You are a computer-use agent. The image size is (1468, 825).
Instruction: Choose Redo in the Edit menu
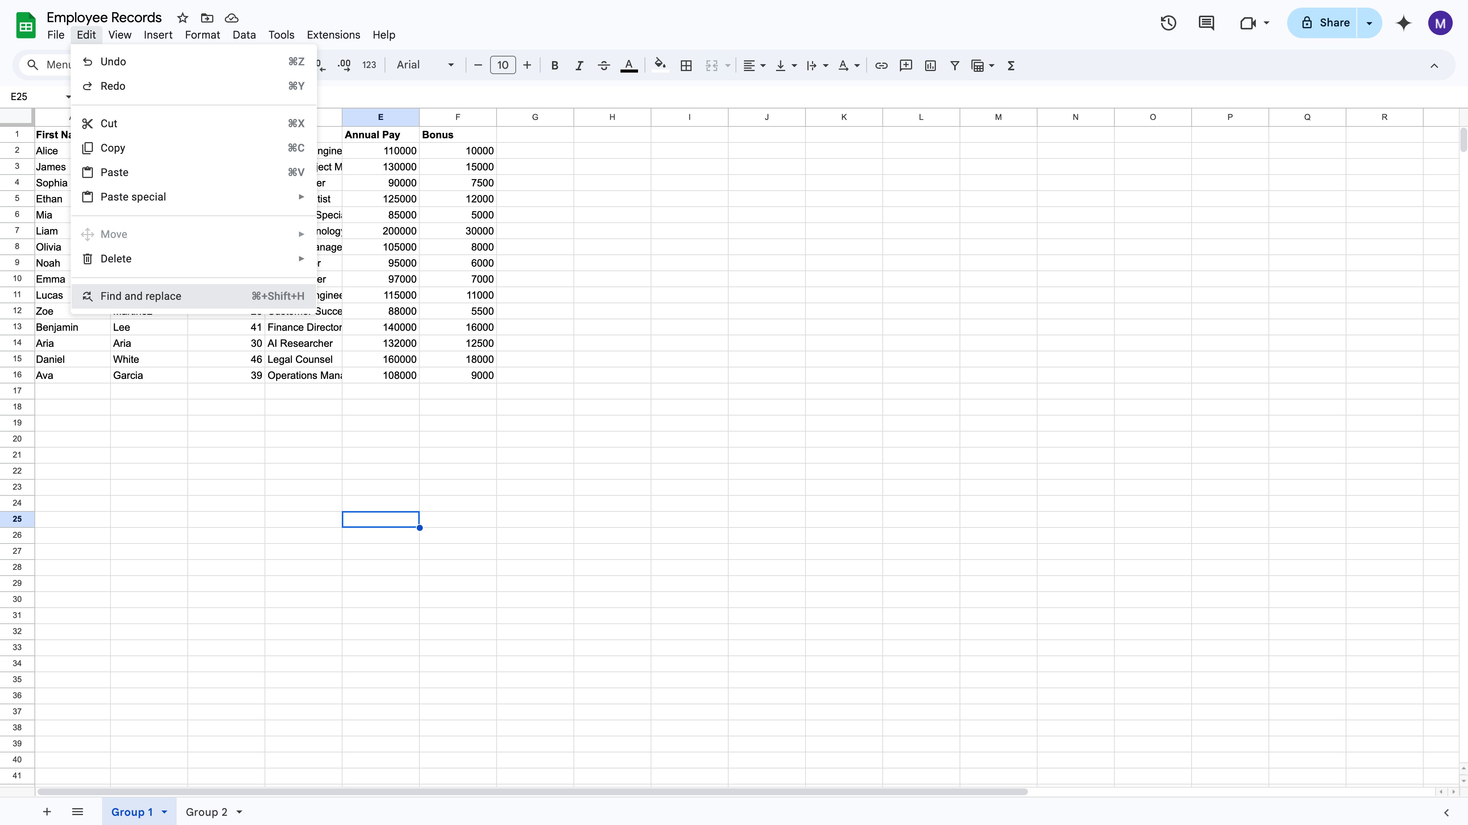[x=193, y=86]
